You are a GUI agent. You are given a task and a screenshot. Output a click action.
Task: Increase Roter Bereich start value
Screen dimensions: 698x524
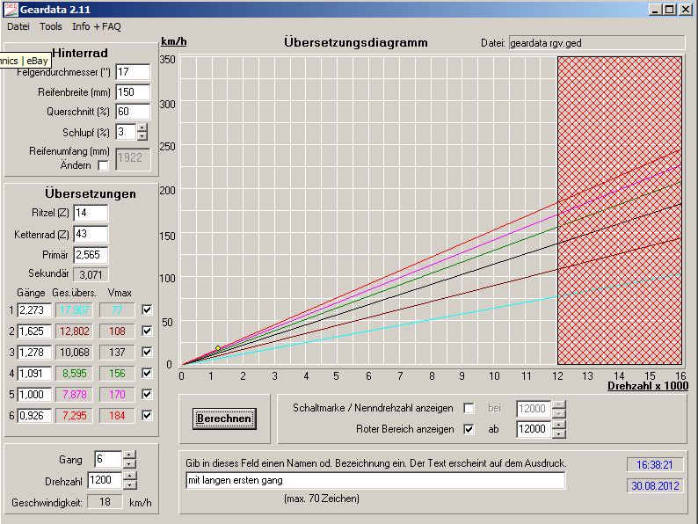pyautogui.click(x=559, y=425)
